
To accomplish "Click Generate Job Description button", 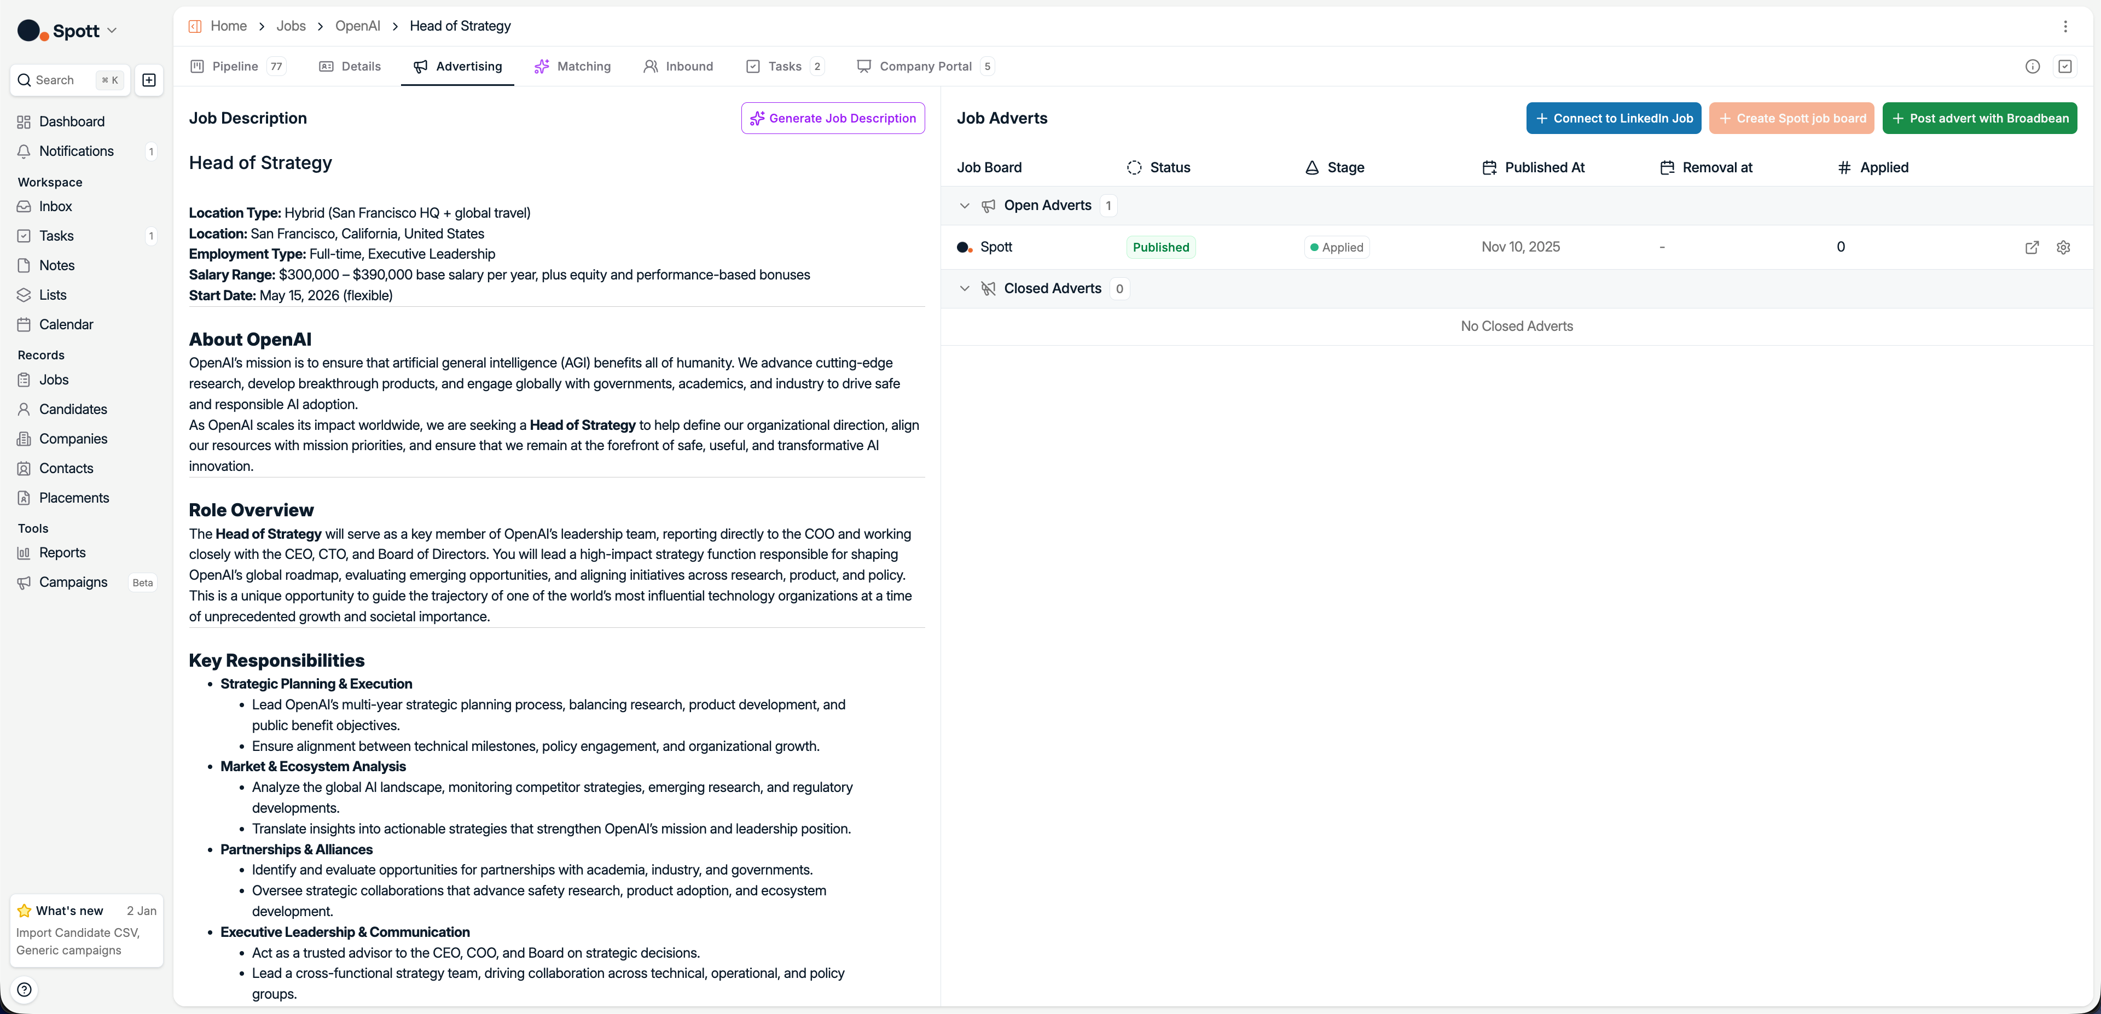I will pyautogui.click(x=833, y=118).
